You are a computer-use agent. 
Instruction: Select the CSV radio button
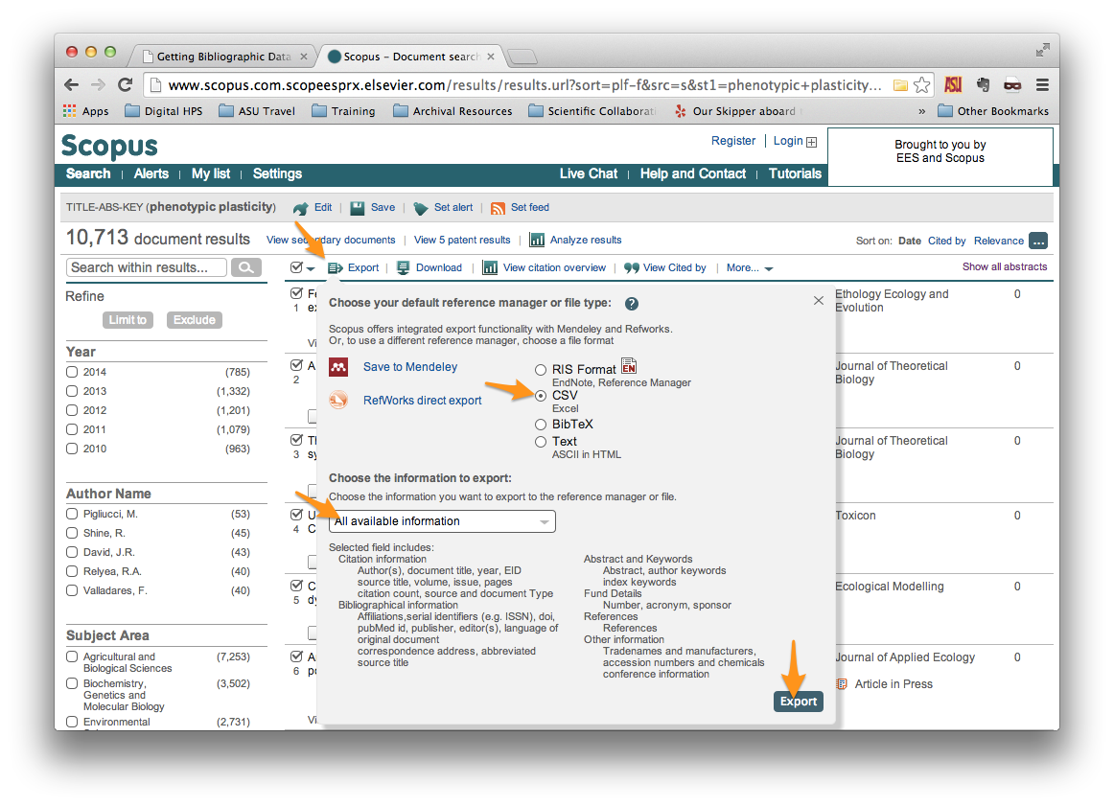tap(541, 396)
